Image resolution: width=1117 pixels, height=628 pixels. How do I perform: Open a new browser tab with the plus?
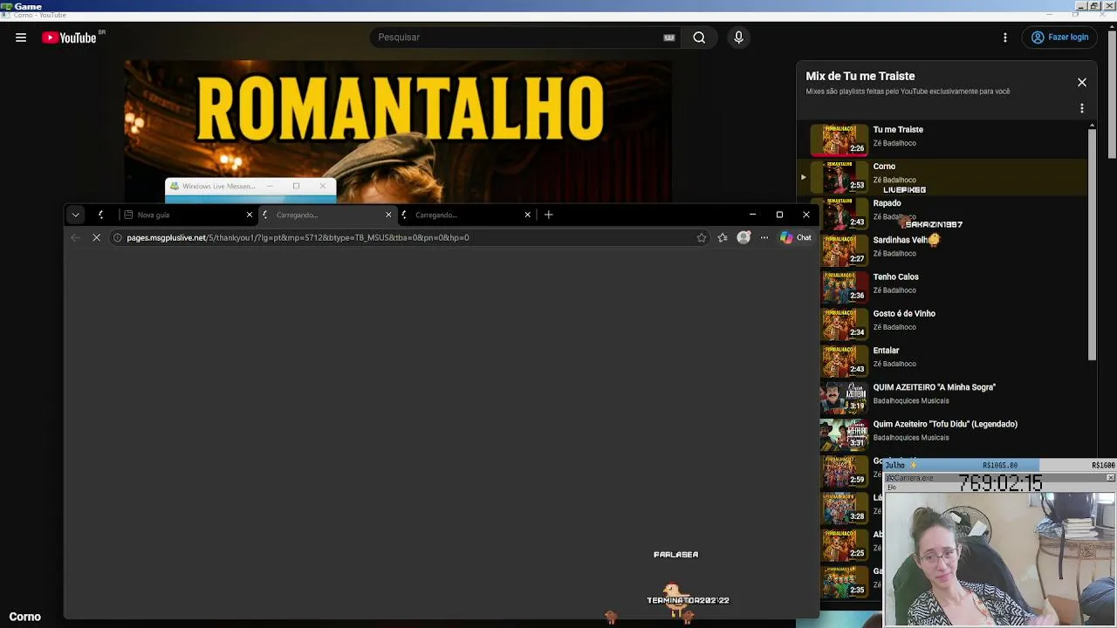549,215
